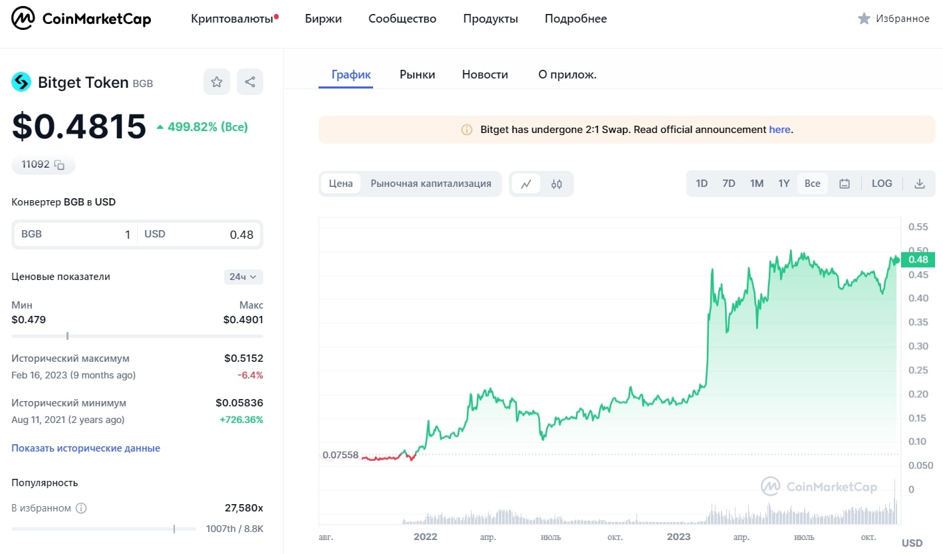Click the share icon next to BGB
The height and width of the screenshot is (554, 943).
click(x=250, y=82)
